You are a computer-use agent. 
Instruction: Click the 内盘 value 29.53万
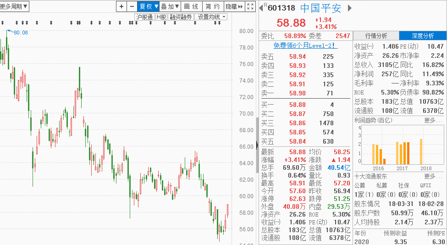pos(339,206)
